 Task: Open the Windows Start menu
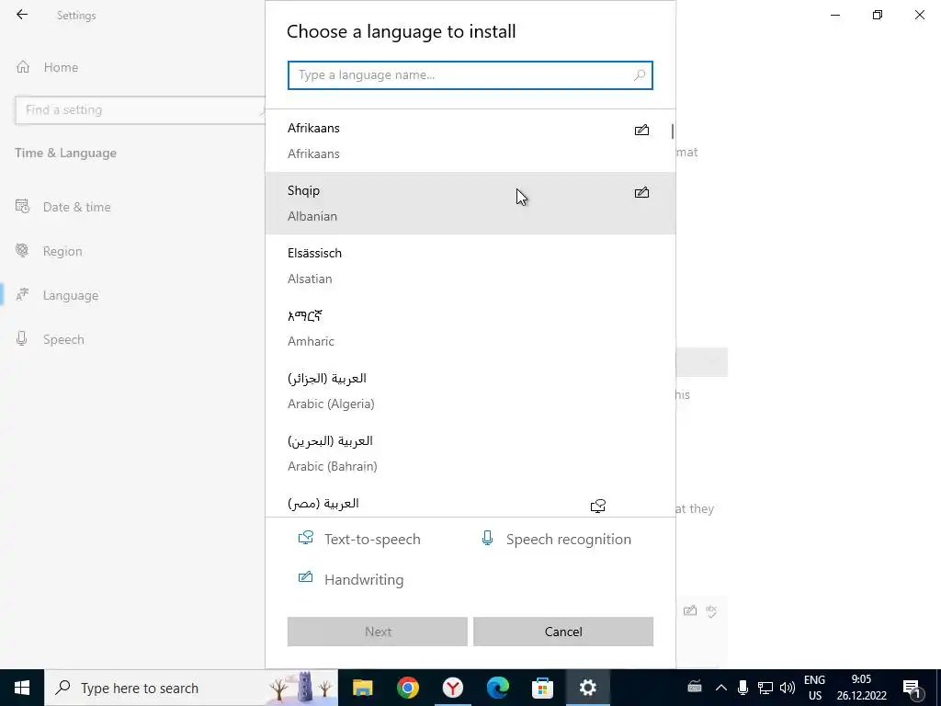click(x=22, y=688)
